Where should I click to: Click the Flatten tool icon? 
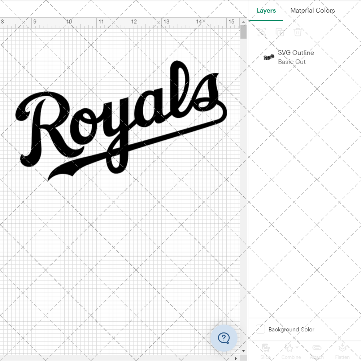(x=342, y=348)
